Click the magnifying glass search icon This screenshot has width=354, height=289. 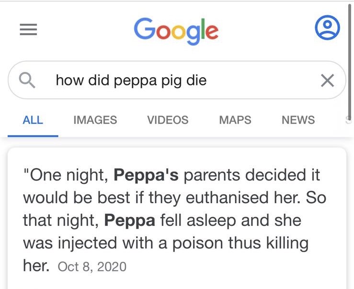(28, 80)
